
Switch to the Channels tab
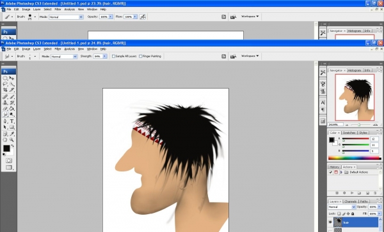[350, 201]
